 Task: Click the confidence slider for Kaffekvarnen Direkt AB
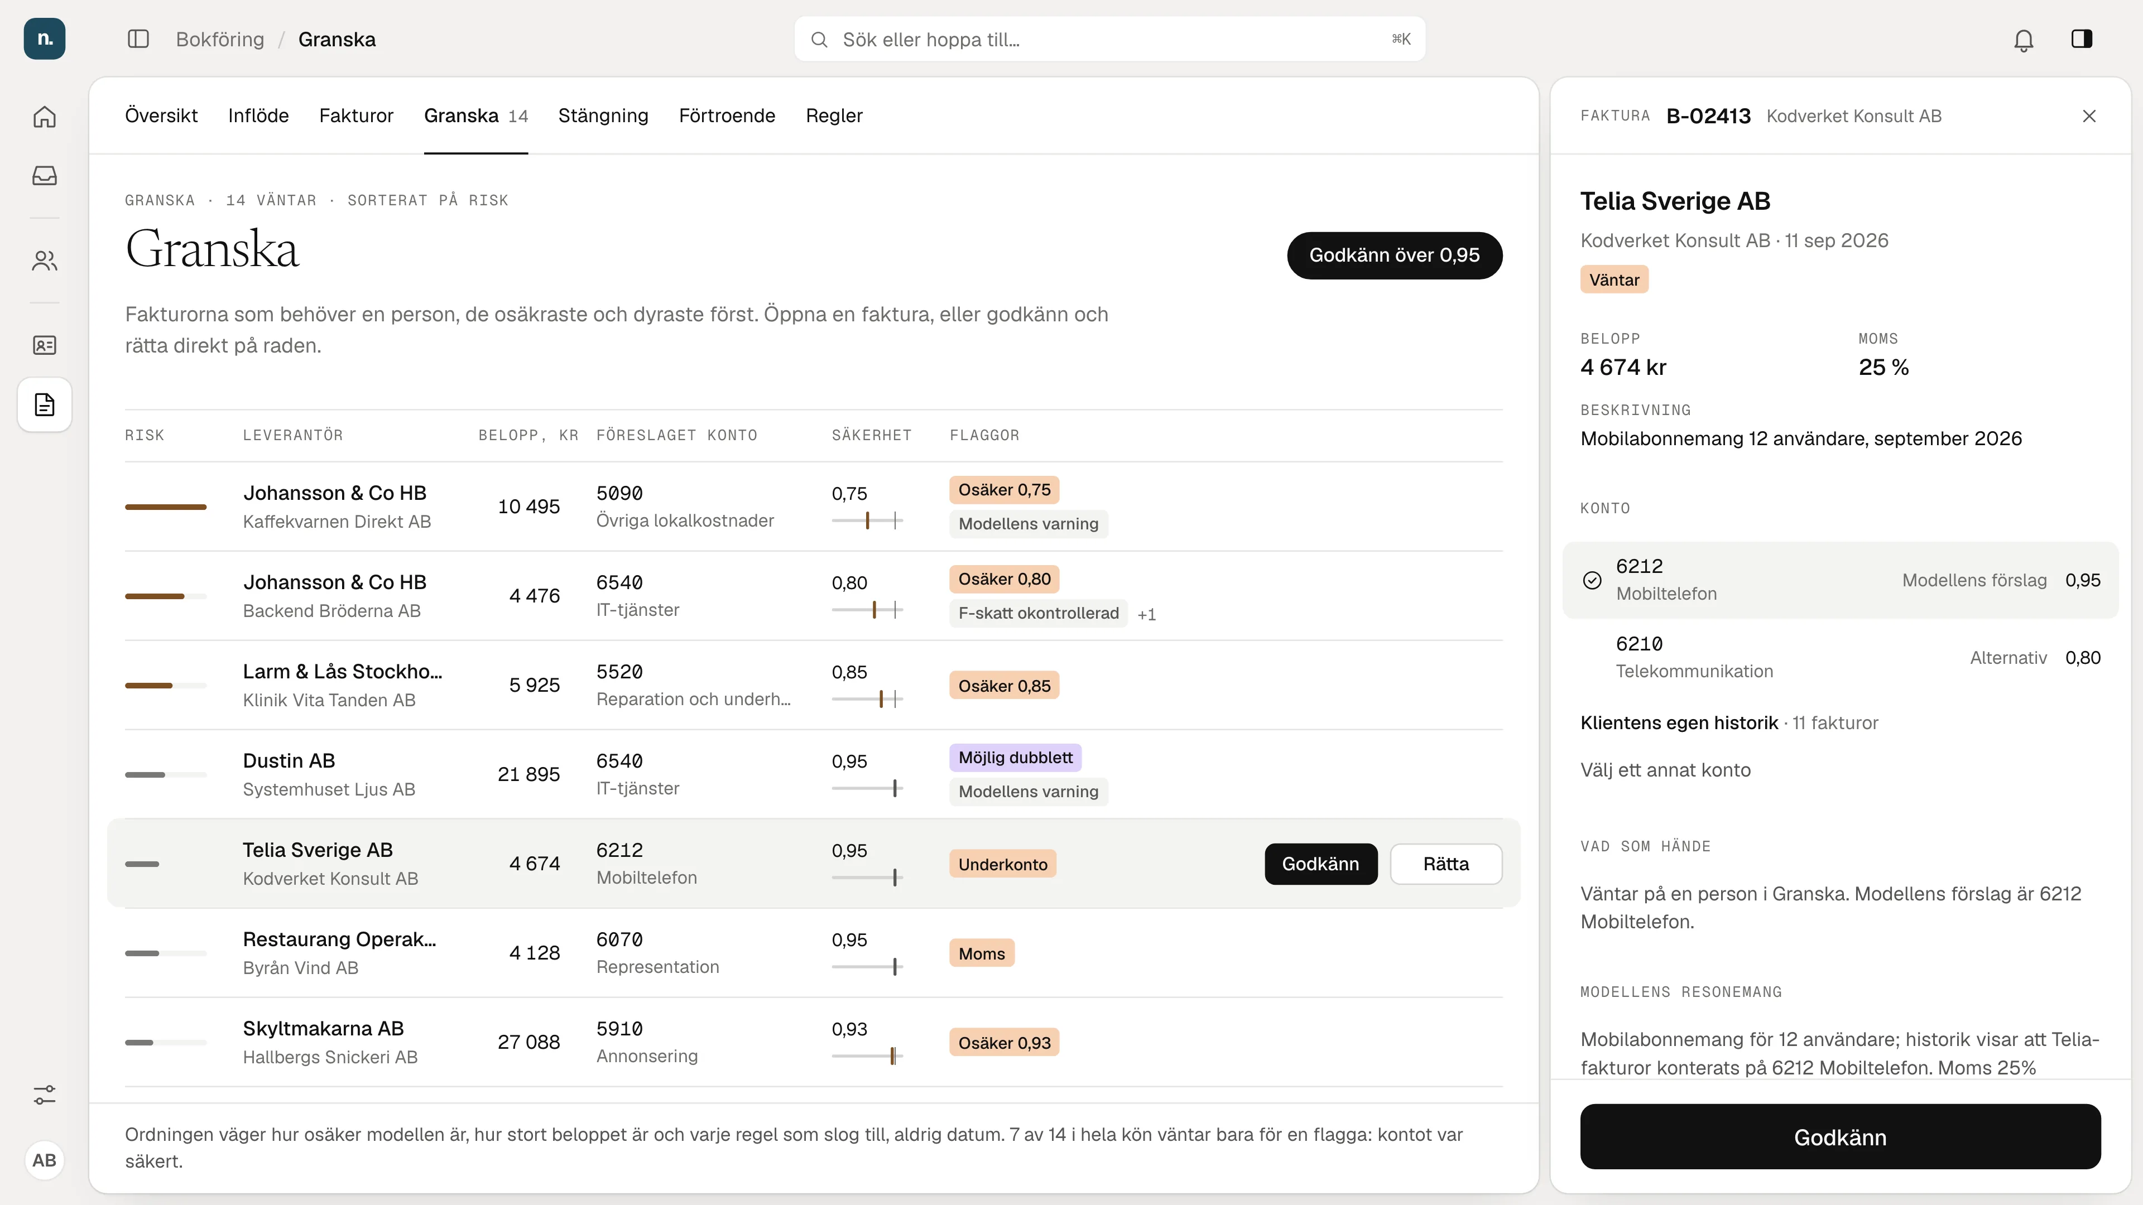point(867,520)
